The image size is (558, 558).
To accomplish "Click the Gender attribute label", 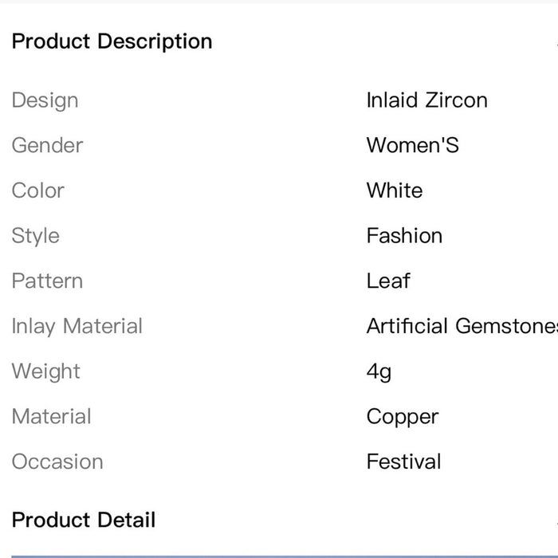I will pos(47,145).
